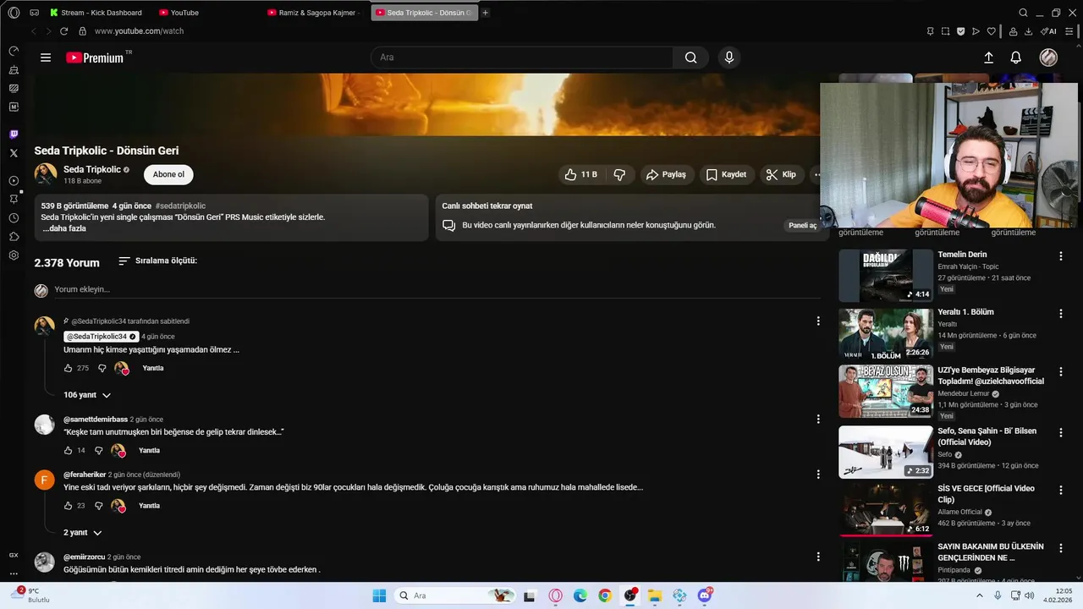The image size is (1083, 609).
Task: Open Sıralama ölçütü sort dropdown
Action: tap(158, 261)
